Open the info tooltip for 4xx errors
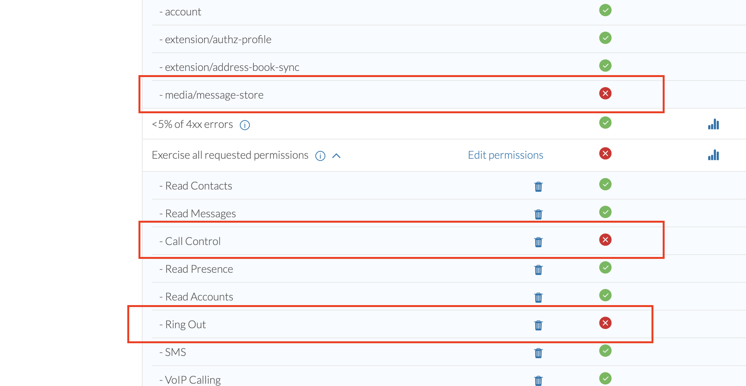The height and width of the screenshot is (386, 746). pyautogui.click(x=245, y=125)
